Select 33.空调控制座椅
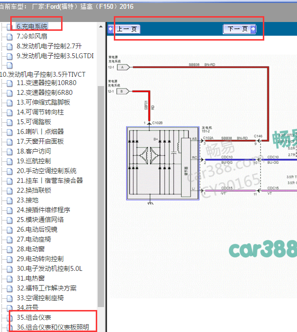The width and height of the screenshot is (297, 332). pos(40,298)
